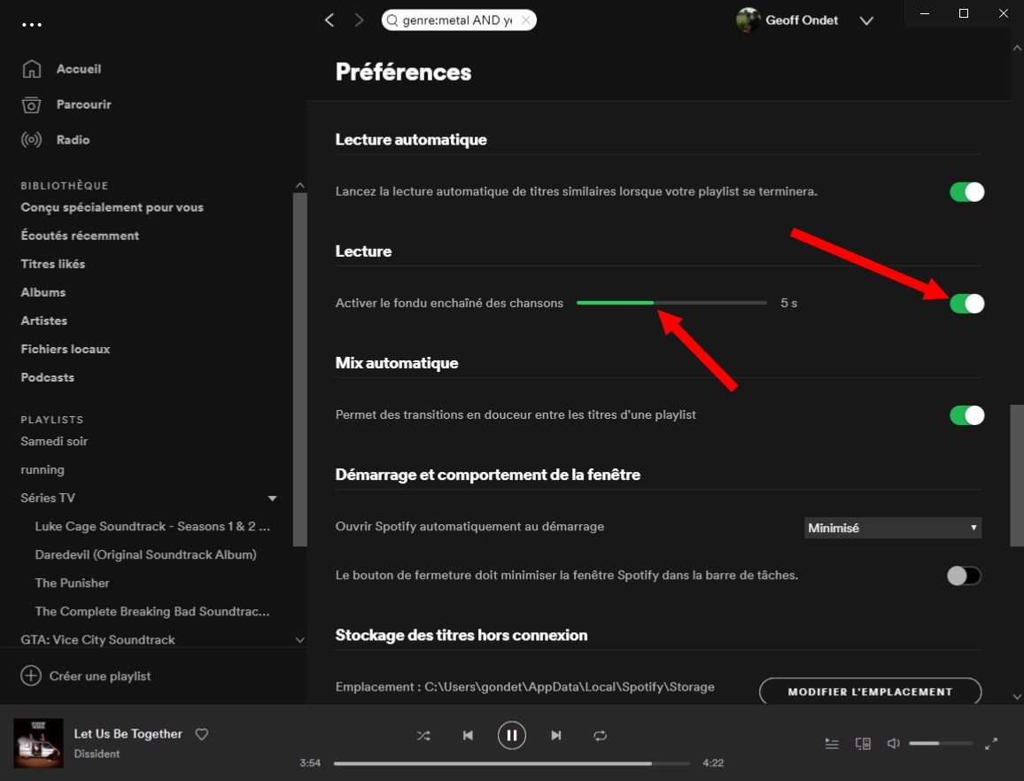Maximize the Spotify window
Viewport: 1024px width, 781px height.
click(963, 13)
